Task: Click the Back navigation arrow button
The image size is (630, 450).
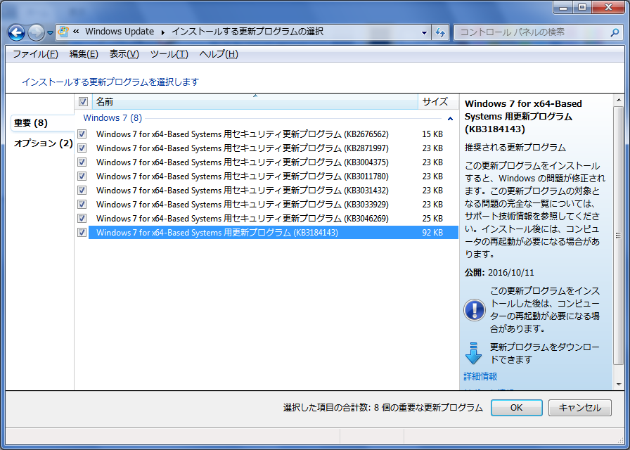Action: (16, 32)
